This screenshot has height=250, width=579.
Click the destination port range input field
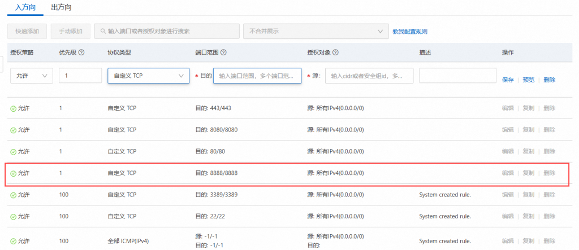pos(257,76)
